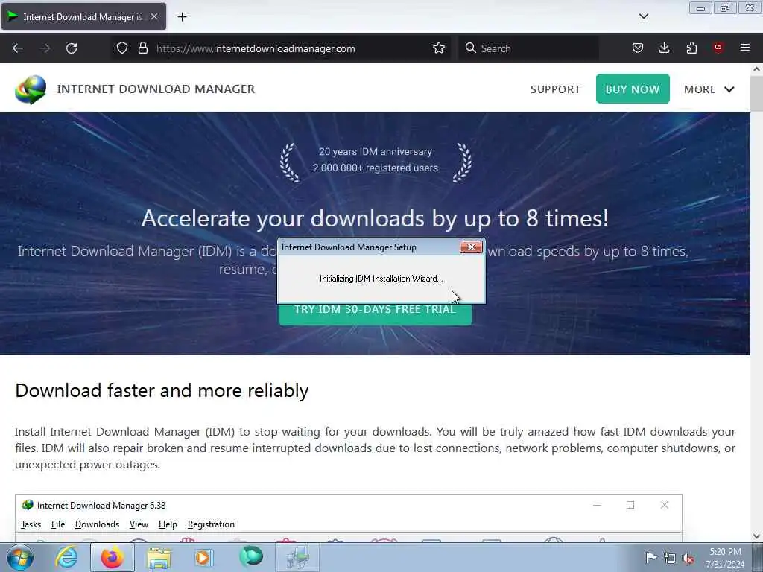
Task: Expand the MORE dropdown menu
Action: point(709,89)
